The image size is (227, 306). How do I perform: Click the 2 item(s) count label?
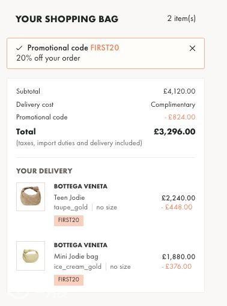tap(181, 19)
